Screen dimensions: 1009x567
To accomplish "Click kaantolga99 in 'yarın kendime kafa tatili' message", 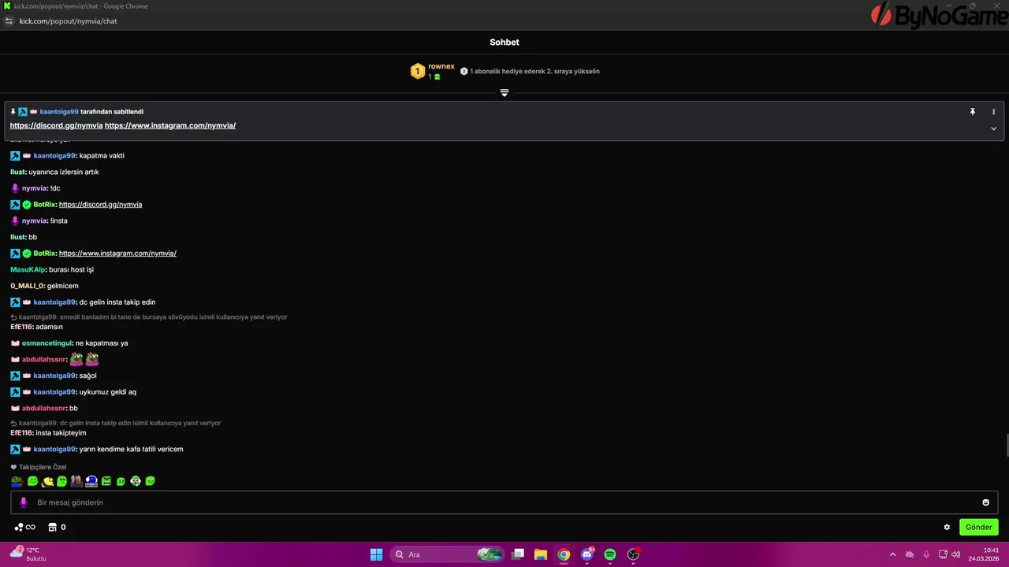I will [x=54, y=450].
